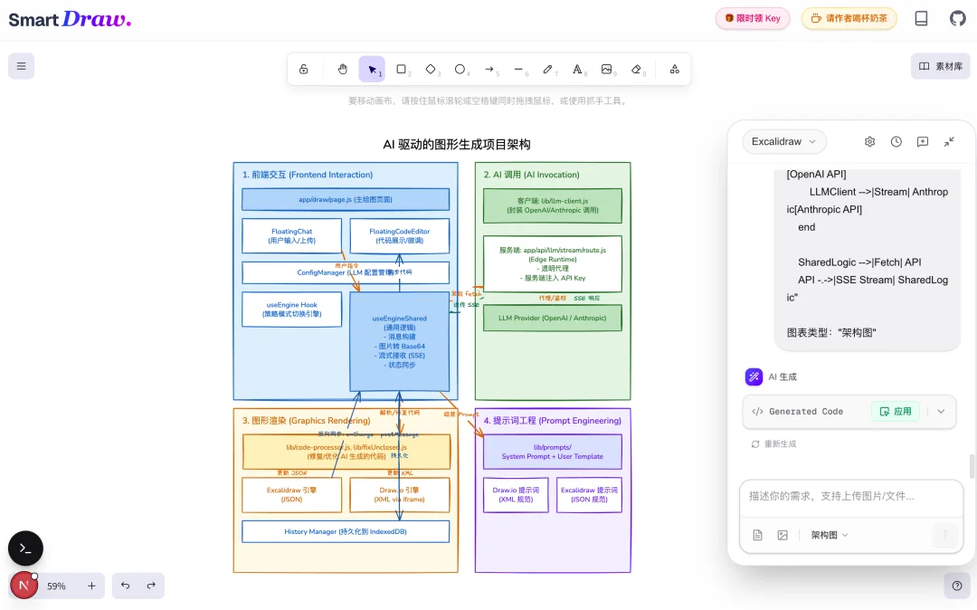Switch to the Hand panning tool
This screenshot has width=977, height=610.
coord(342,69)
